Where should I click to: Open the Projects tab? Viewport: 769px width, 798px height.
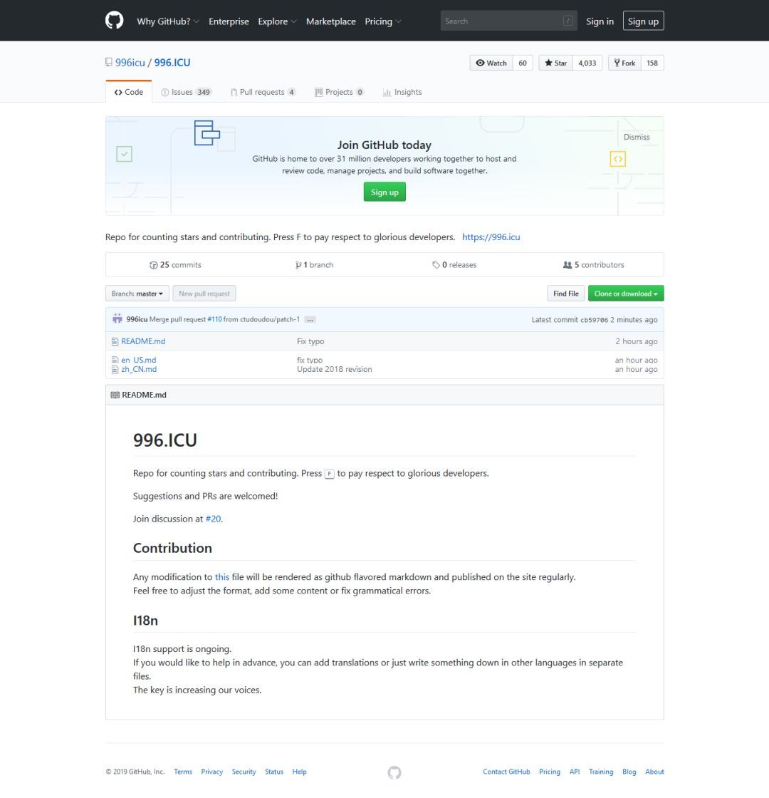339,92
